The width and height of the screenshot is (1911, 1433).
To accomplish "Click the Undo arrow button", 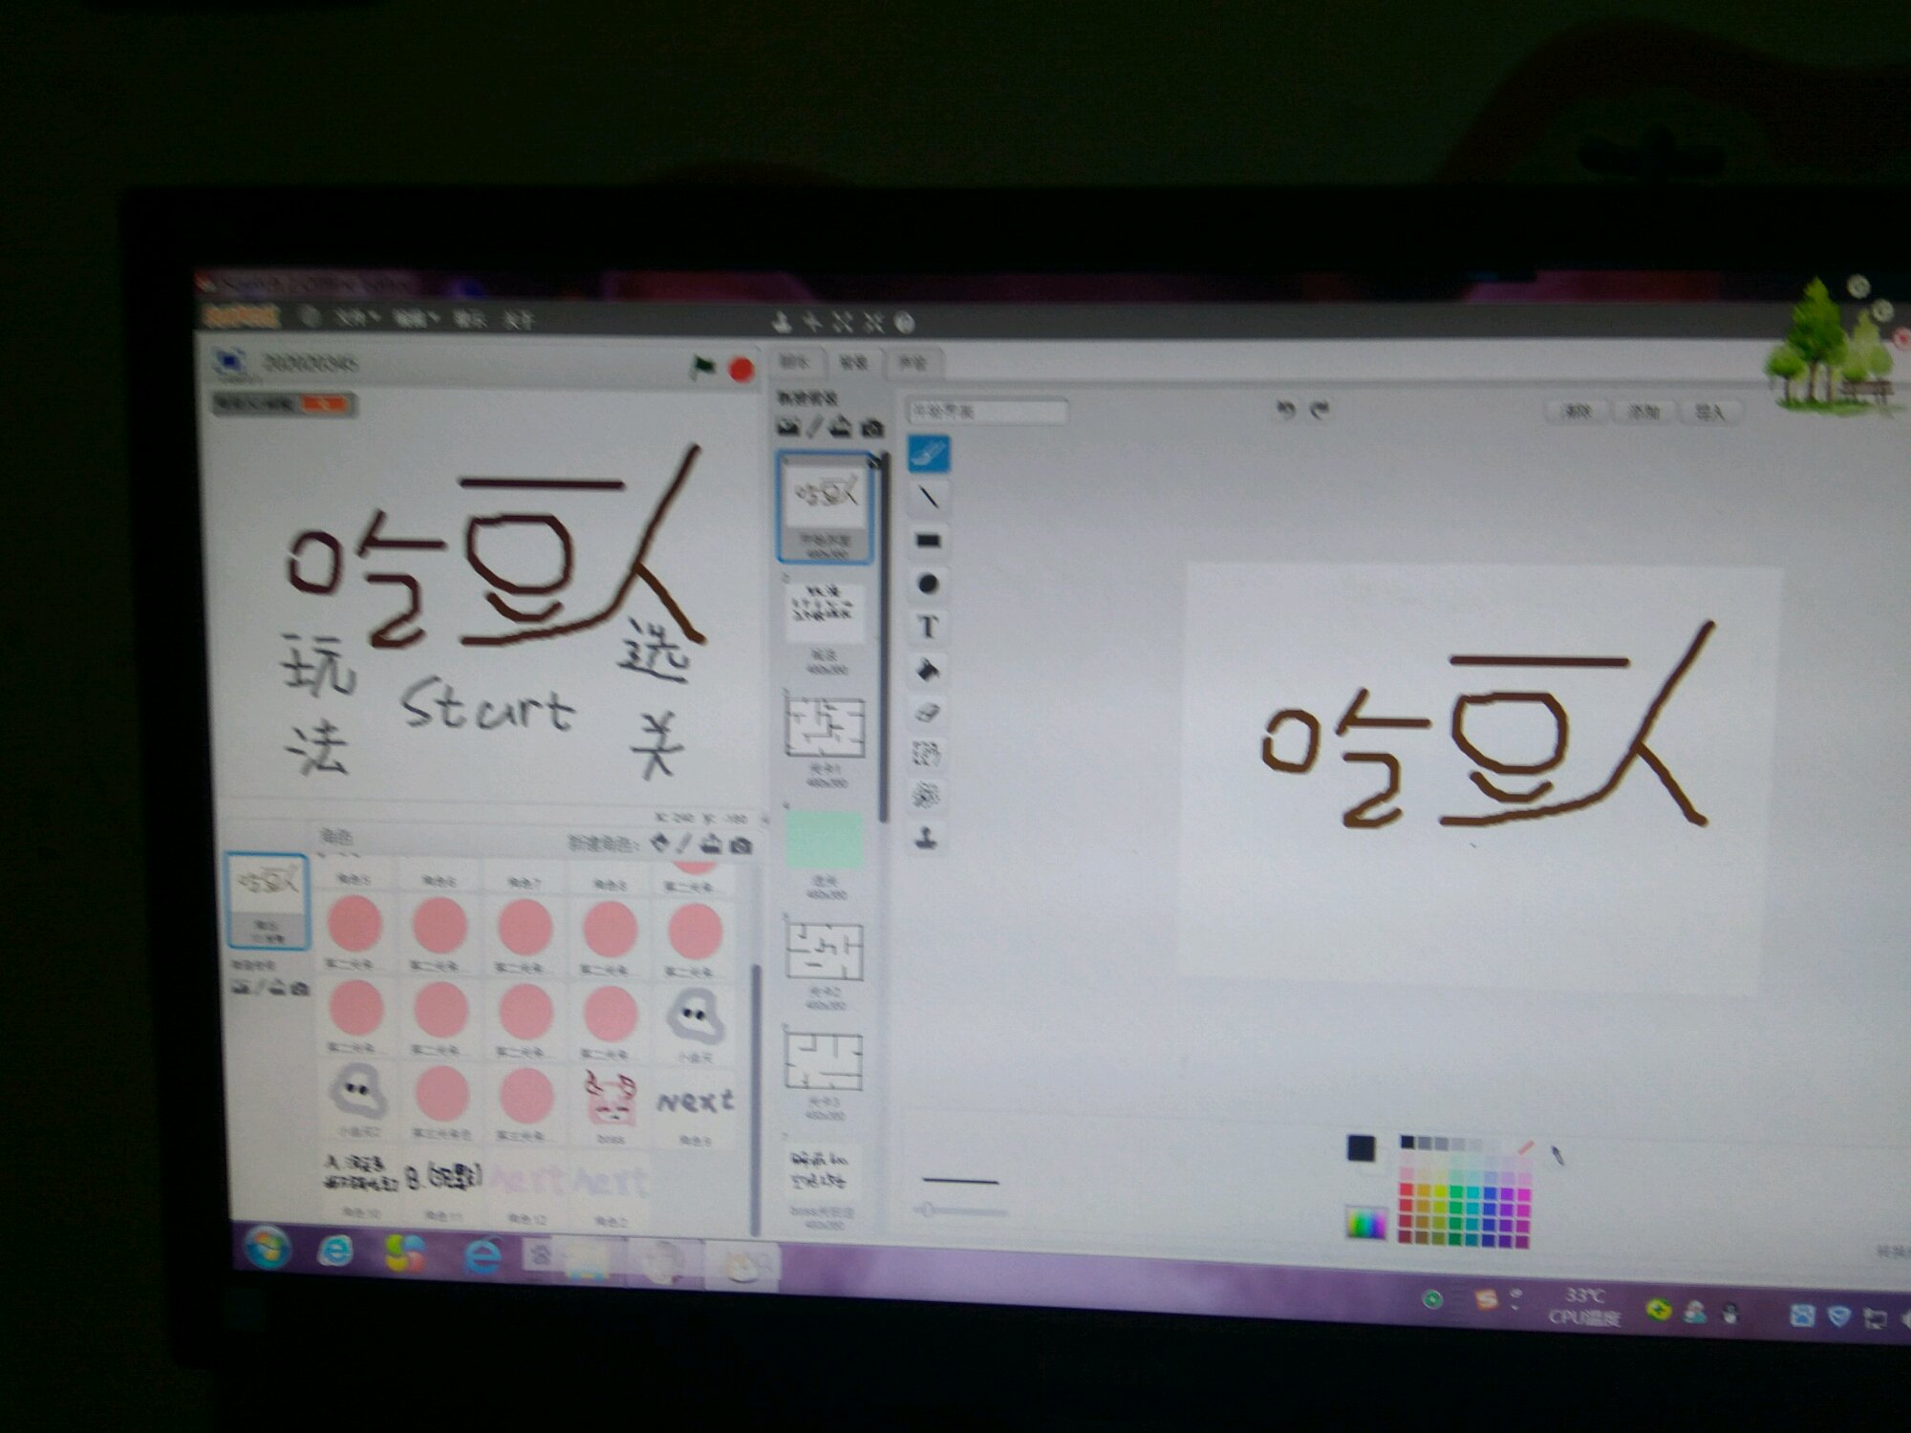I will [x=1285, y=410].
